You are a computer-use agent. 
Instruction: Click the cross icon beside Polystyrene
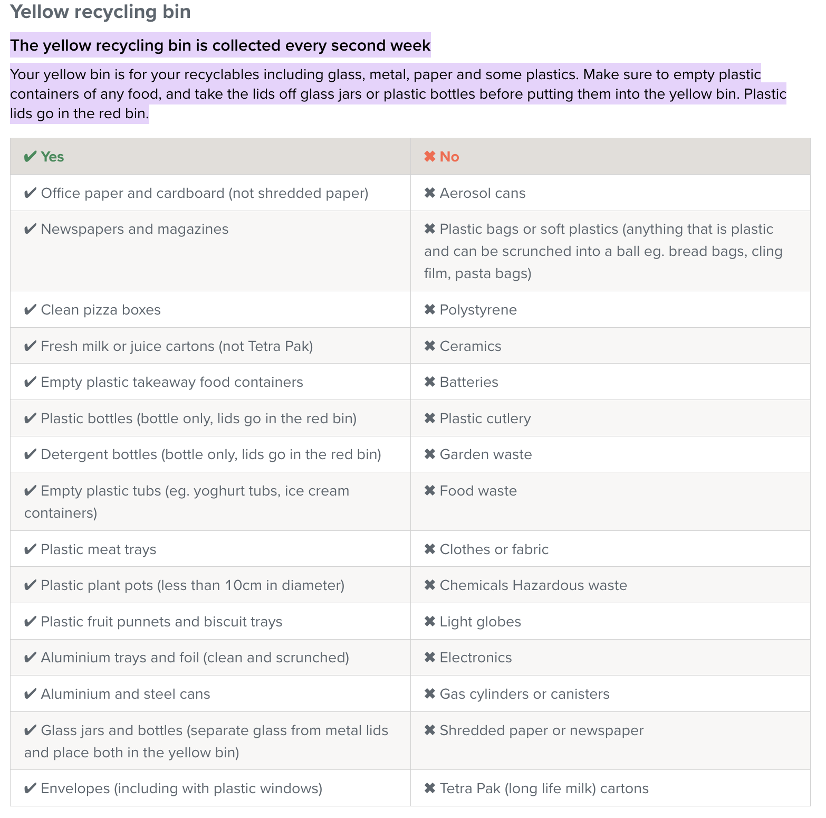[430, 310]
